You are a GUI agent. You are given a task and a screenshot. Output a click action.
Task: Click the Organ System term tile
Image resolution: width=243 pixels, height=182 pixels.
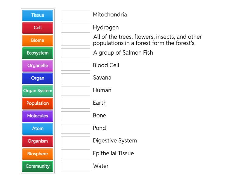pos(37,91)
